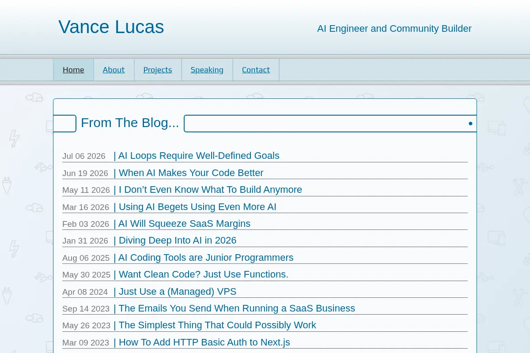
Task: Click the 'Aug 06 2025' date
Action: [86, 258]
